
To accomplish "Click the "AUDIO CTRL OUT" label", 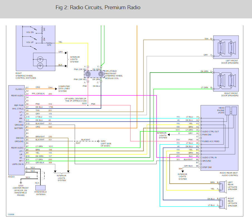I will pos(210,131).
